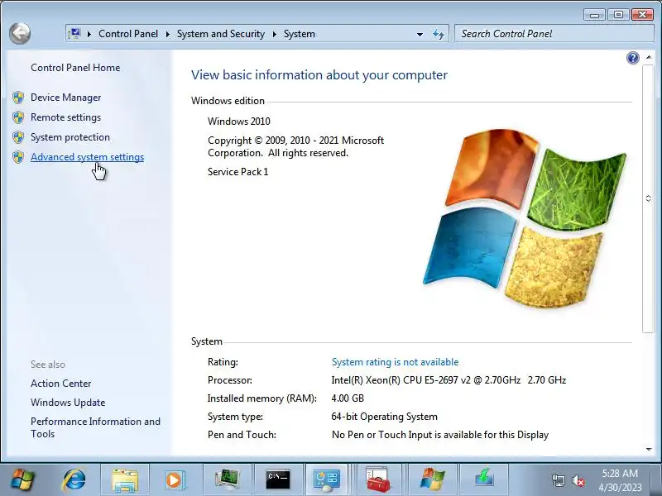
Task: Launch Internet Explorer from taskbar
Action: tap(74, 479)
